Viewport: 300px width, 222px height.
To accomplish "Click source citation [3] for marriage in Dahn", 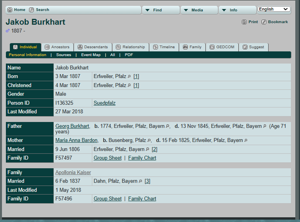I will pos(147,181).
